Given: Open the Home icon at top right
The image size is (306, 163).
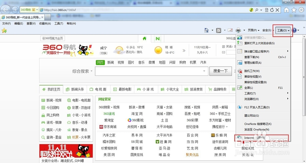Looking at the screenshot, I should [286, 10].
